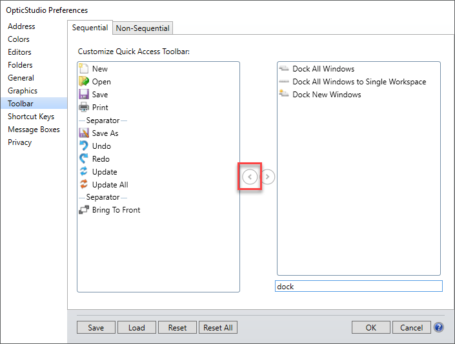Click the bottom Save button
The width and height of the screenshot is (455, 344).
(x=96, y=327)
